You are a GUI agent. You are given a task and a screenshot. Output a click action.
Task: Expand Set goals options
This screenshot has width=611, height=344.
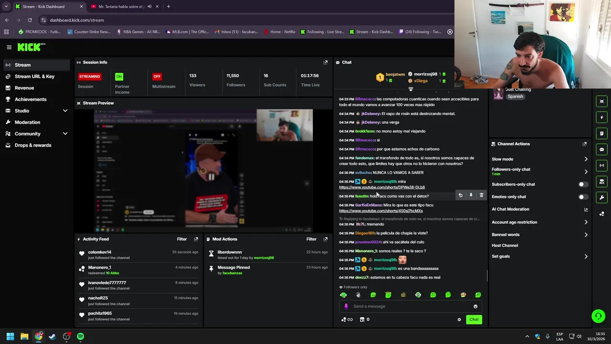tap(586, 257)
